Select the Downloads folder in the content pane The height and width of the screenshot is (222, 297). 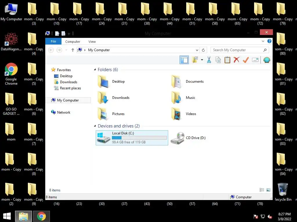pyautogui.click(x=113, y=98)
